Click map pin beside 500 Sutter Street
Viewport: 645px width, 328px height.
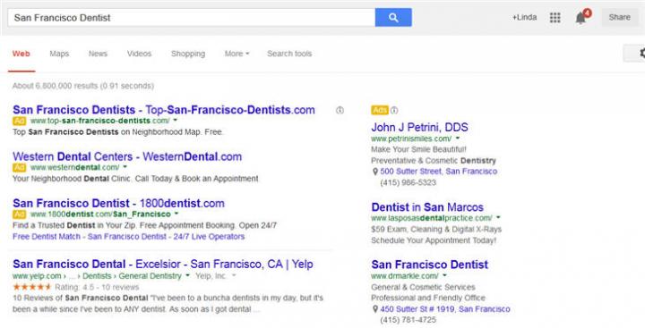tap(374, 172)
